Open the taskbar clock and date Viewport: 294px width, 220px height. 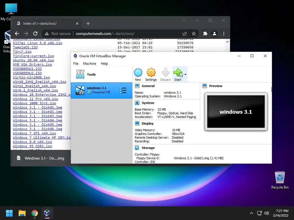click(281, 213)
